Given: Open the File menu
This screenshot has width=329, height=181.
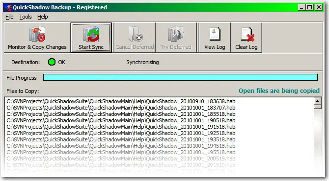Looking at the screenshot, I should [9, 17].
